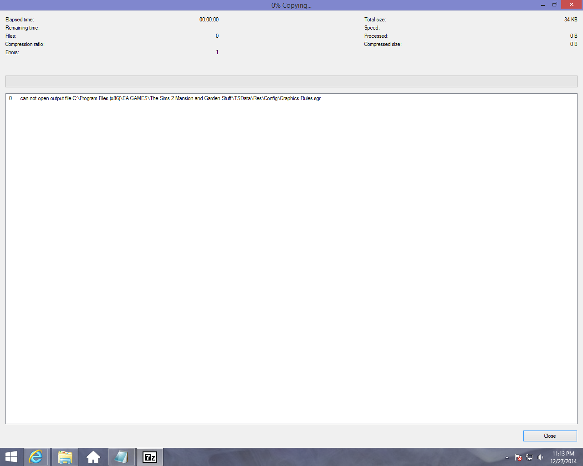Screen dimensions: 583x466
Task: Click the empty copy progress bar
Action: point(291,81)
